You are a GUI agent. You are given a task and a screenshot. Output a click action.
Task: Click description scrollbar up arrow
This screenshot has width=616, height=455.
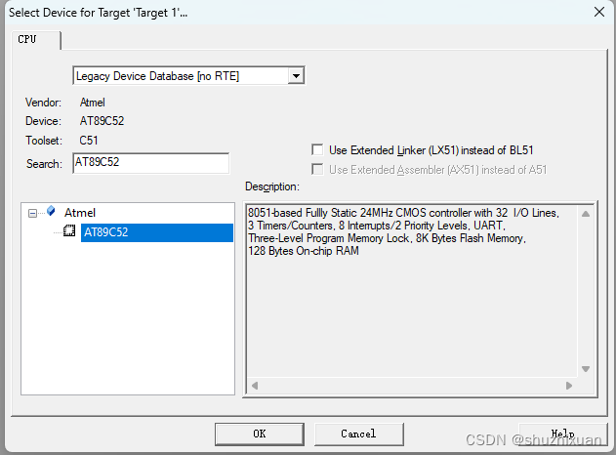(x=586, y=214)
